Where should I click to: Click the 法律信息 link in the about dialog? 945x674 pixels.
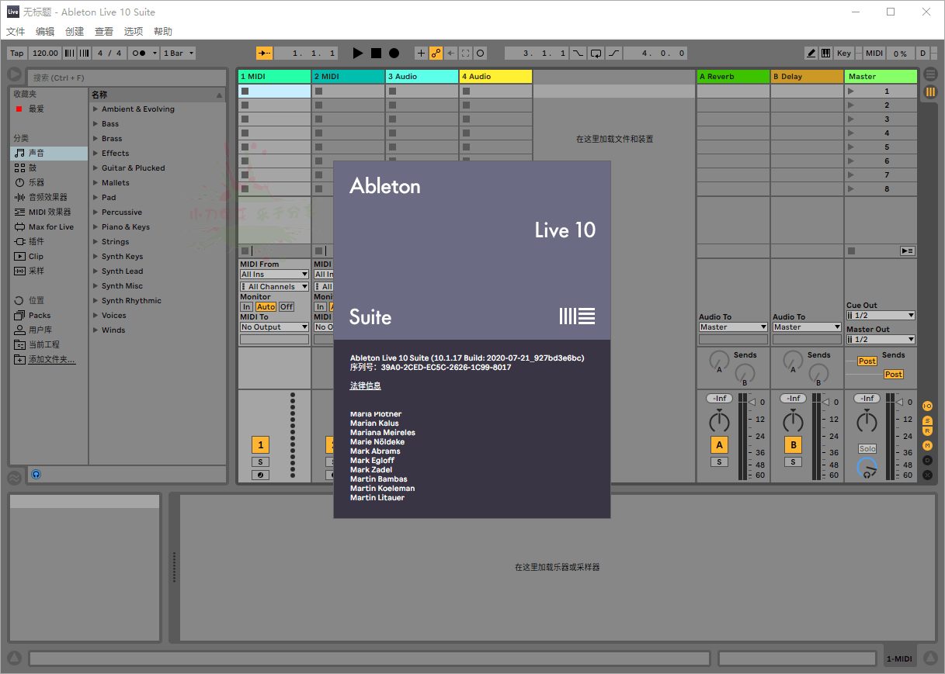pyautogui.click(x=365, y=385)
